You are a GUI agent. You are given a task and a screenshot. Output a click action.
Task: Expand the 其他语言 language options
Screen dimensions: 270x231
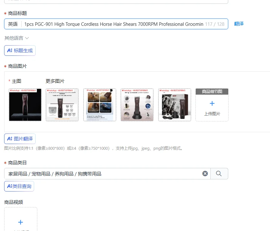point(17,38)
